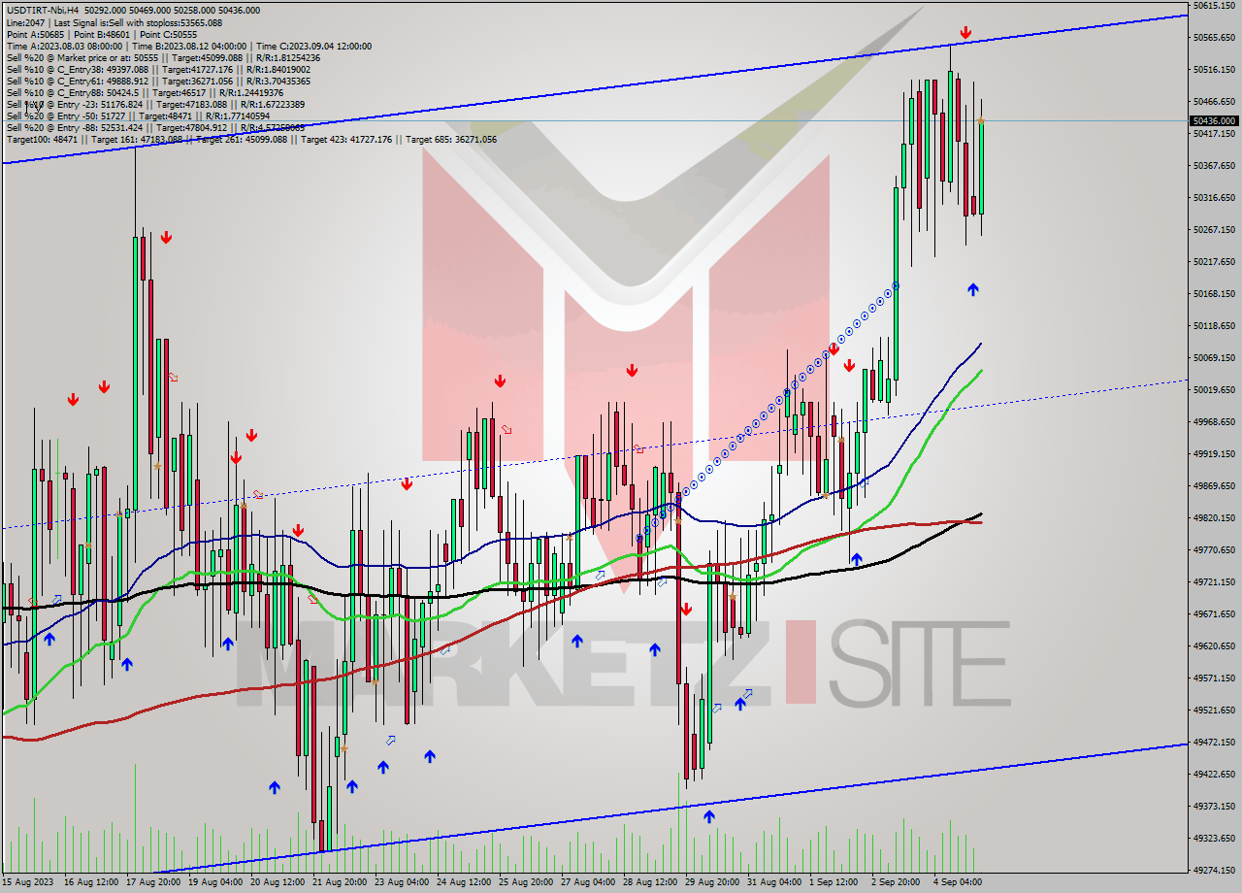Click the 'Sell %20 @ Market price or at: 50555' line
This screenshot has height=893, width=1242.
[163, 57]
